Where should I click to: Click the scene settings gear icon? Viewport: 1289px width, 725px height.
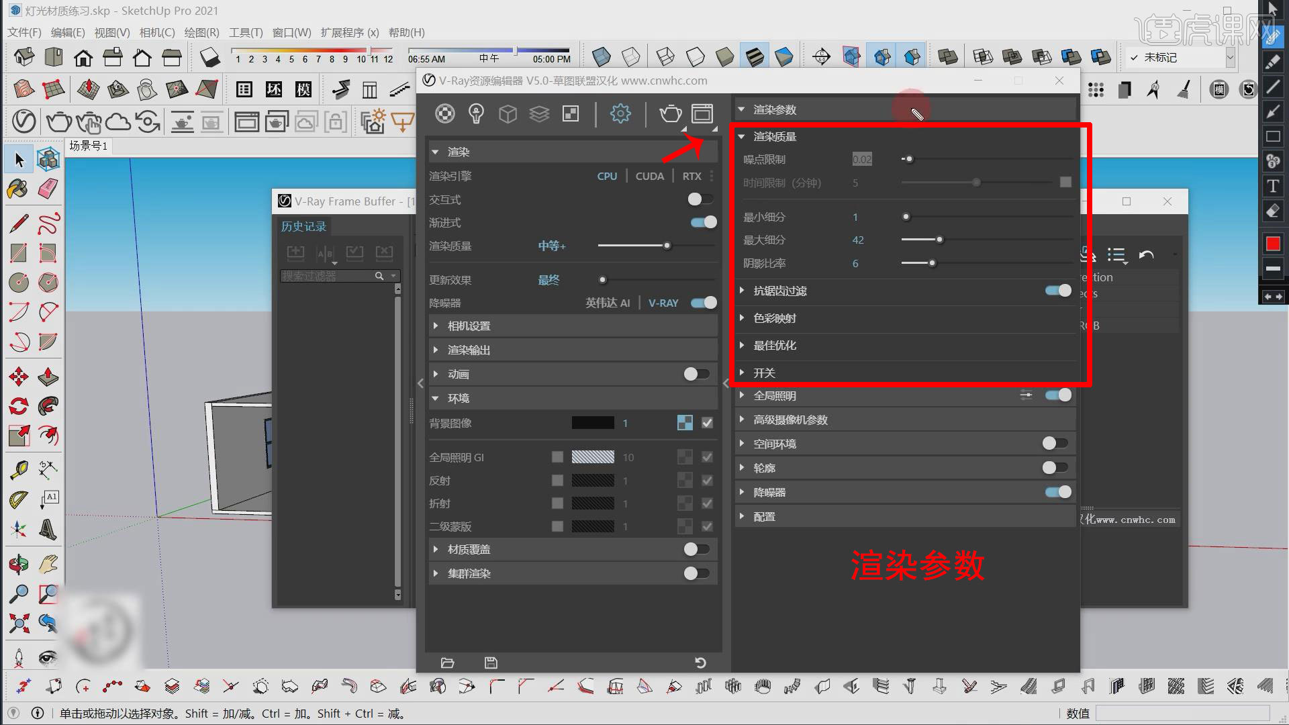click(620, 113)
